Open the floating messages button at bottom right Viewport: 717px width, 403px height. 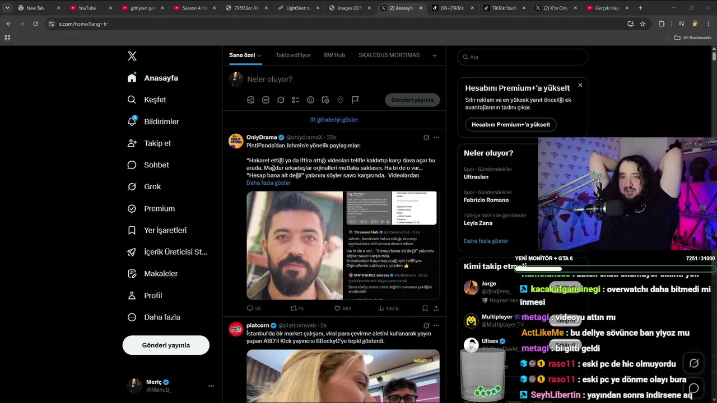tap(693, 388)
